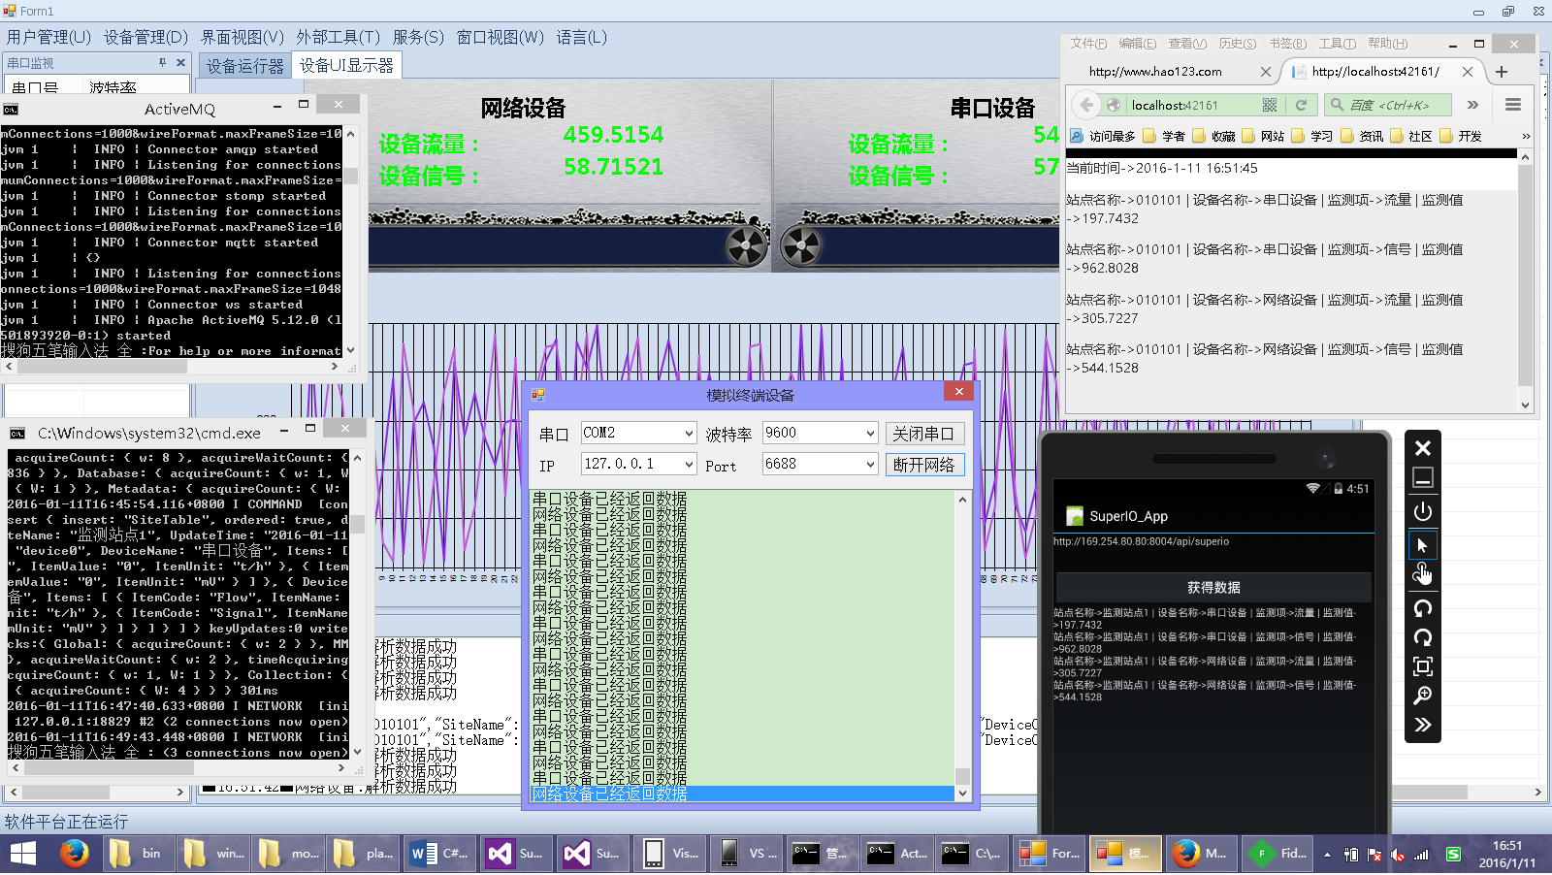The height and width of the screenshot is (875, 1552).
Task: Click the message list vertical scrollbar in 模拟终端设备
Action: coord(962,640)
